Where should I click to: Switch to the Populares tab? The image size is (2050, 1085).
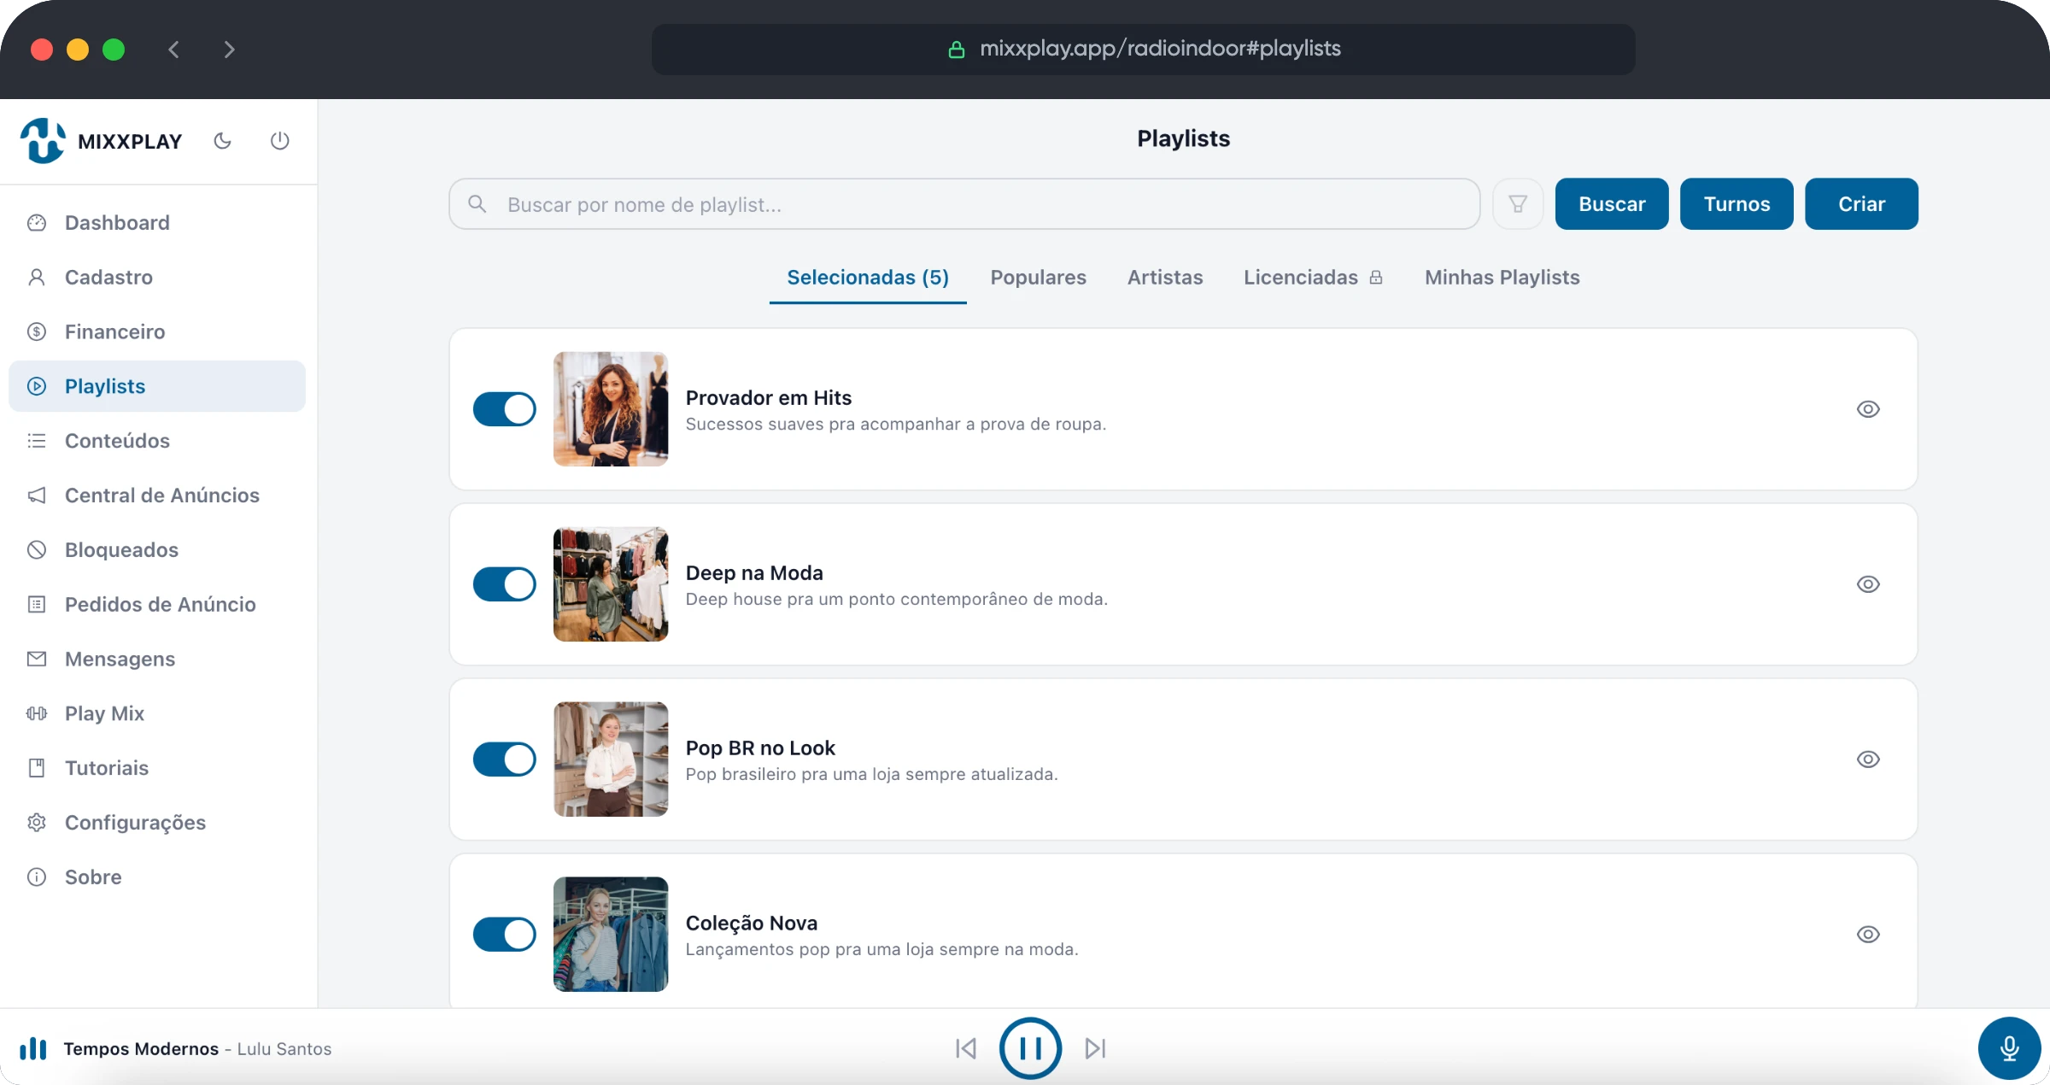point(1038,278)
